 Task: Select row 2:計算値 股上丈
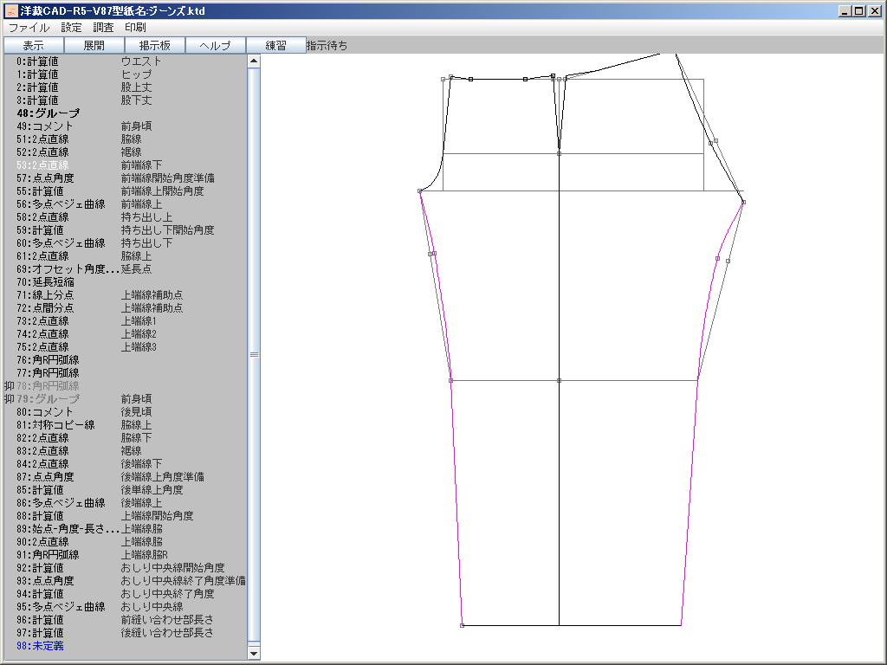pyautogui.click(x=126, y=87)
